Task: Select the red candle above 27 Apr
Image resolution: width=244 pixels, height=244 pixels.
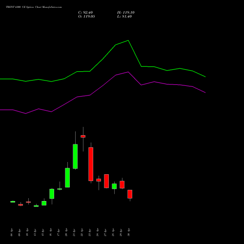Action: coord(106,181)
